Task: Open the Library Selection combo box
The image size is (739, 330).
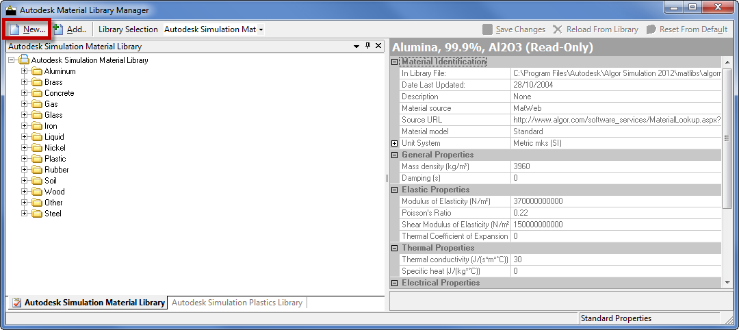Action: pyautogui.click(x=214, y=29)
